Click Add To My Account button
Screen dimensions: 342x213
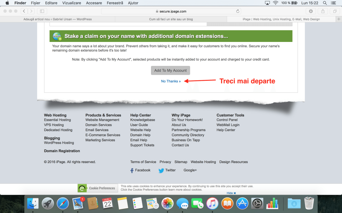coord(170,71)
